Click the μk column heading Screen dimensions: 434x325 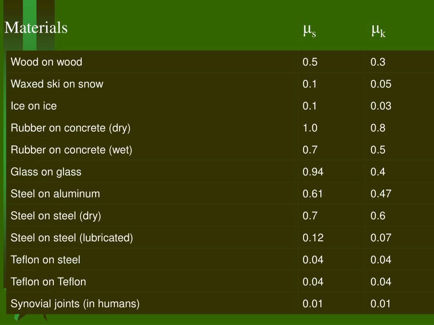pyautogui.click(x=378, y=30)
